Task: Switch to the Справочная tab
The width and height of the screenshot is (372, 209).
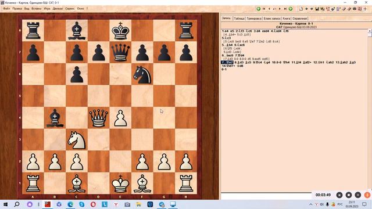Action: [x=300, y=19]
